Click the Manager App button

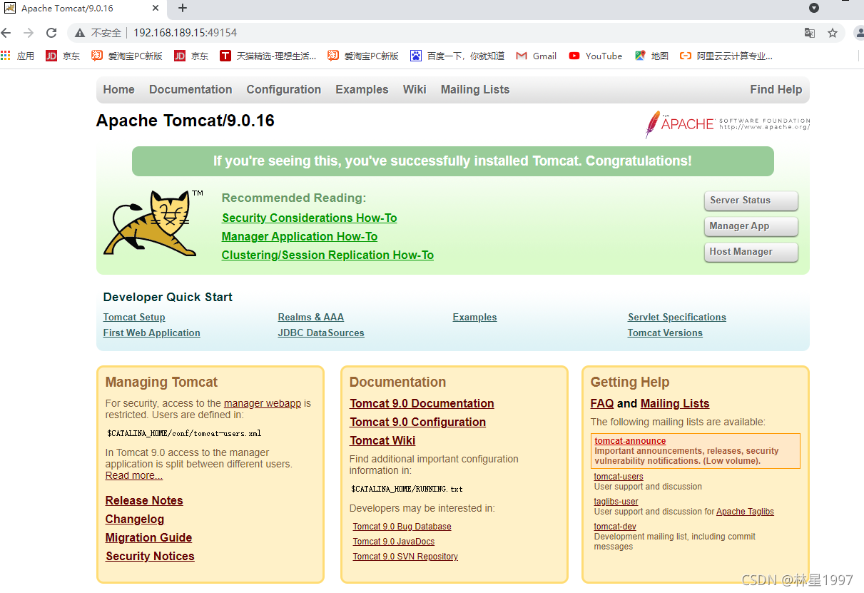[x=751, y=226]
